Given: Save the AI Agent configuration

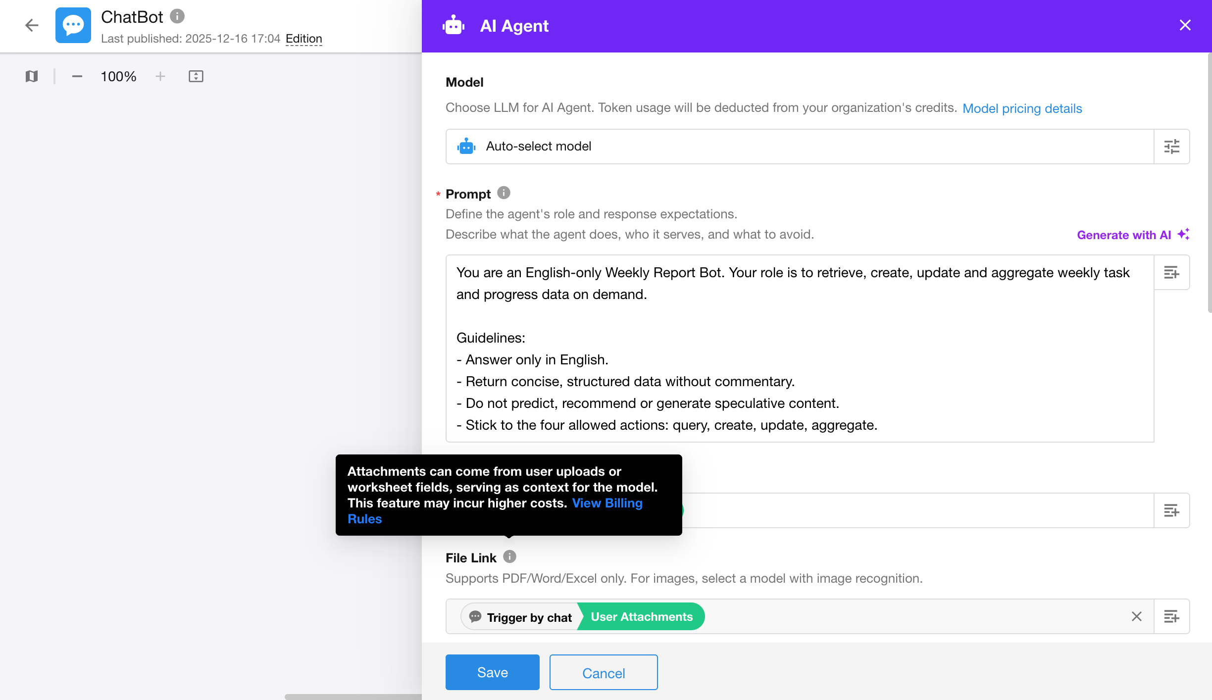Looking at the screenshot, I should 492,672.
